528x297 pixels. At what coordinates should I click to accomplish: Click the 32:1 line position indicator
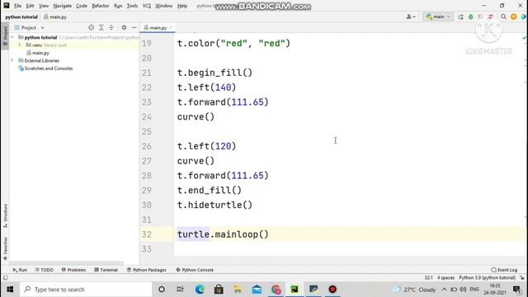tap(428, 278)
